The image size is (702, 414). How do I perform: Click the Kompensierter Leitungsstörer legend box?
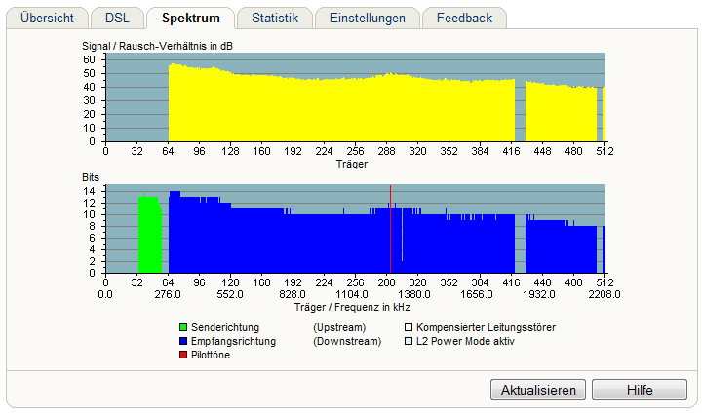[409, 328]
